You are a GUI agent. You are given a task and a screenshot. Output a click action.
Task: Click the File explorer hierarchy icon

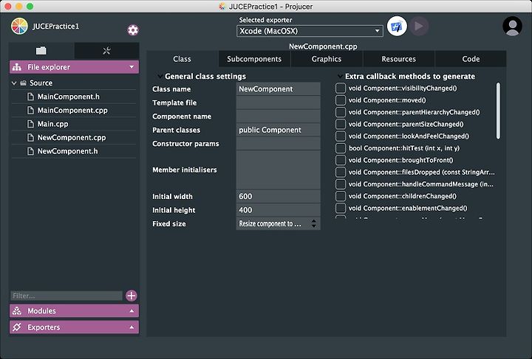17,67
